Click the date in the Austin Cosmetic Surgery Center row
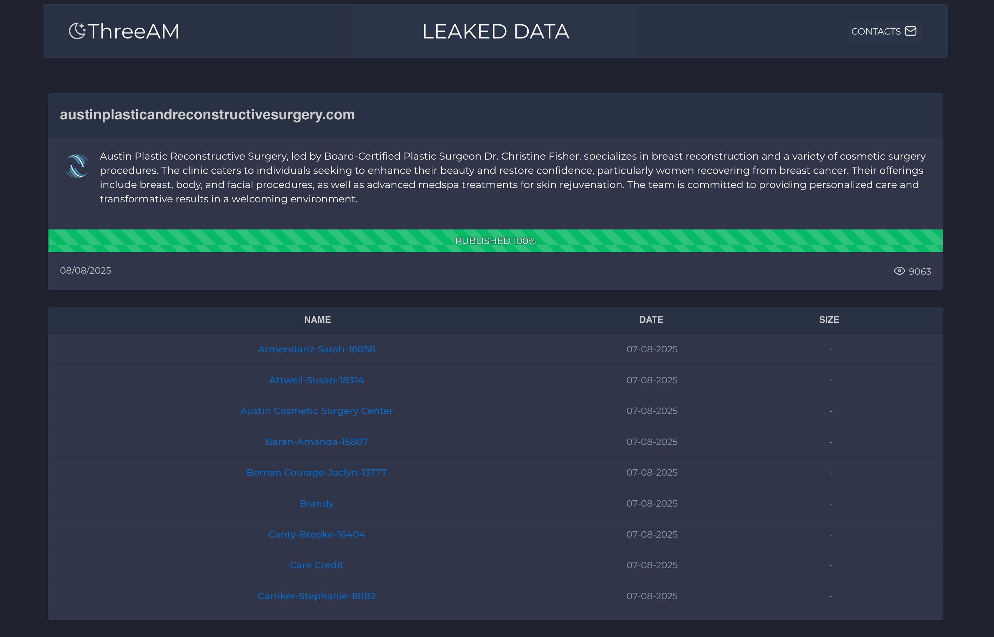Screen dimensions: 994x637 pos(652,411)
